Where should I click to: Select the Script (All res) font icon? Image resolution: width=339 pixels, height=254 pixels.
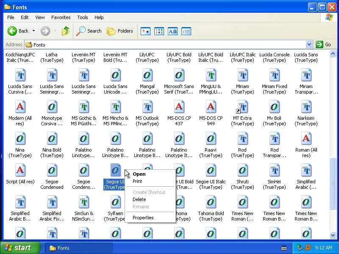pos(20,171)
